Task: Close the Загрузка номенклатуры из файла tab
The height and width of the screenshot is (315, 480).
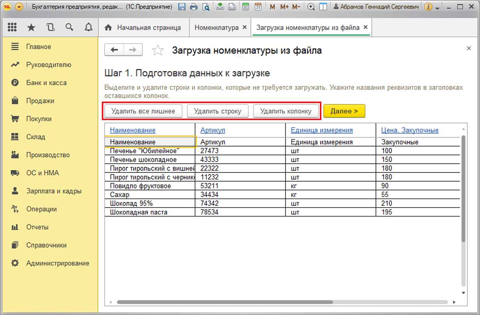Action: (x=365, y=28)
